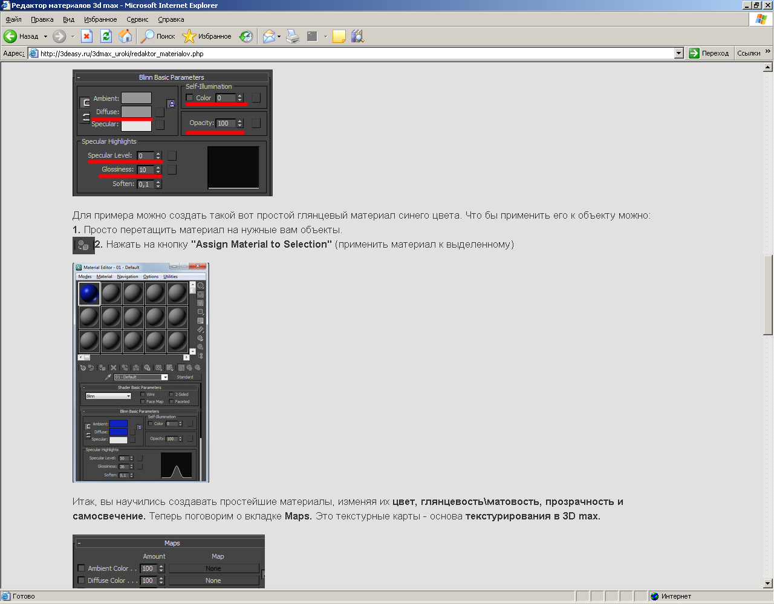Refresh the page using green arrows icon

106,36
